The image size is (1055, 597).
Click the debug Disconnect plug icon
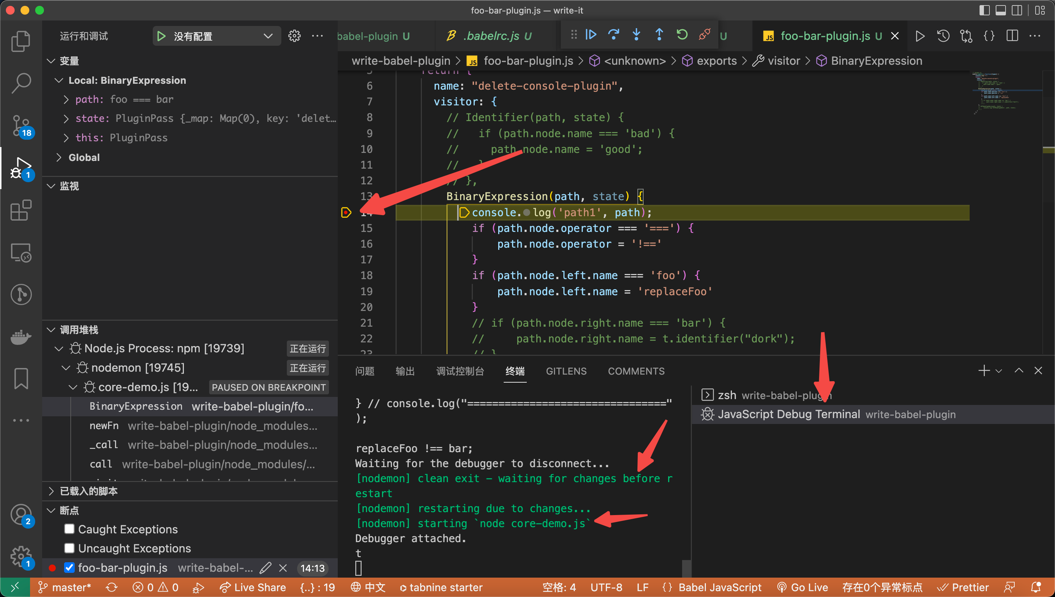704,34
